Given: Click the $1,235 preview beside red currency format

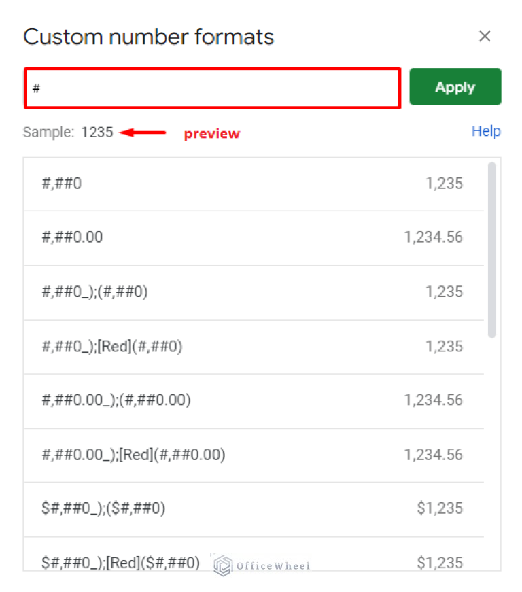Looking at the screenshot, I should pyautogui.click(x=440, y=563).
